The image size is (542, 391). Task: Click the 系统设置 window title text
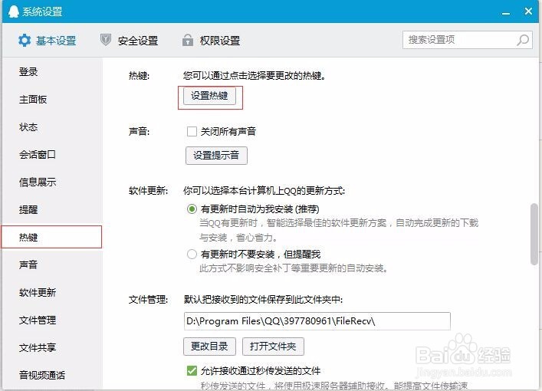pos(42,11)
